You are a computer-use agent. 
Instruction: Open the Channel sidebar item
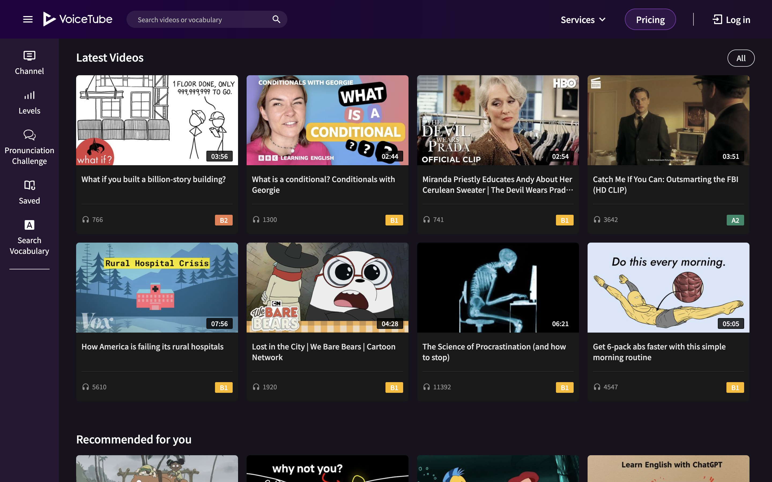(29, 63)
